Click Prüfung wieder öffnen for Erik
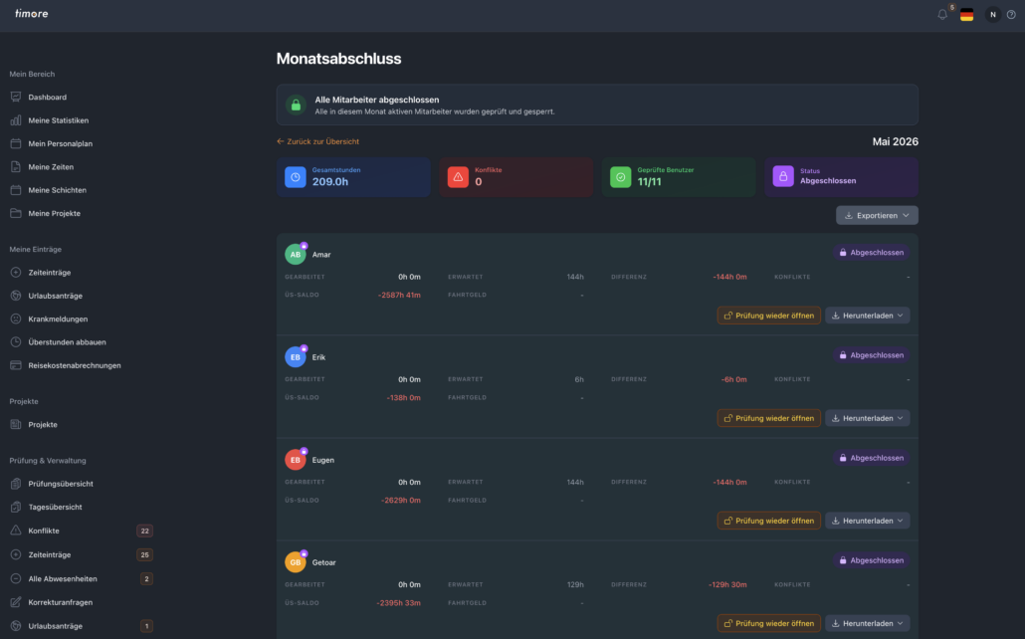 pyautogui.click(x=768, y=418)
